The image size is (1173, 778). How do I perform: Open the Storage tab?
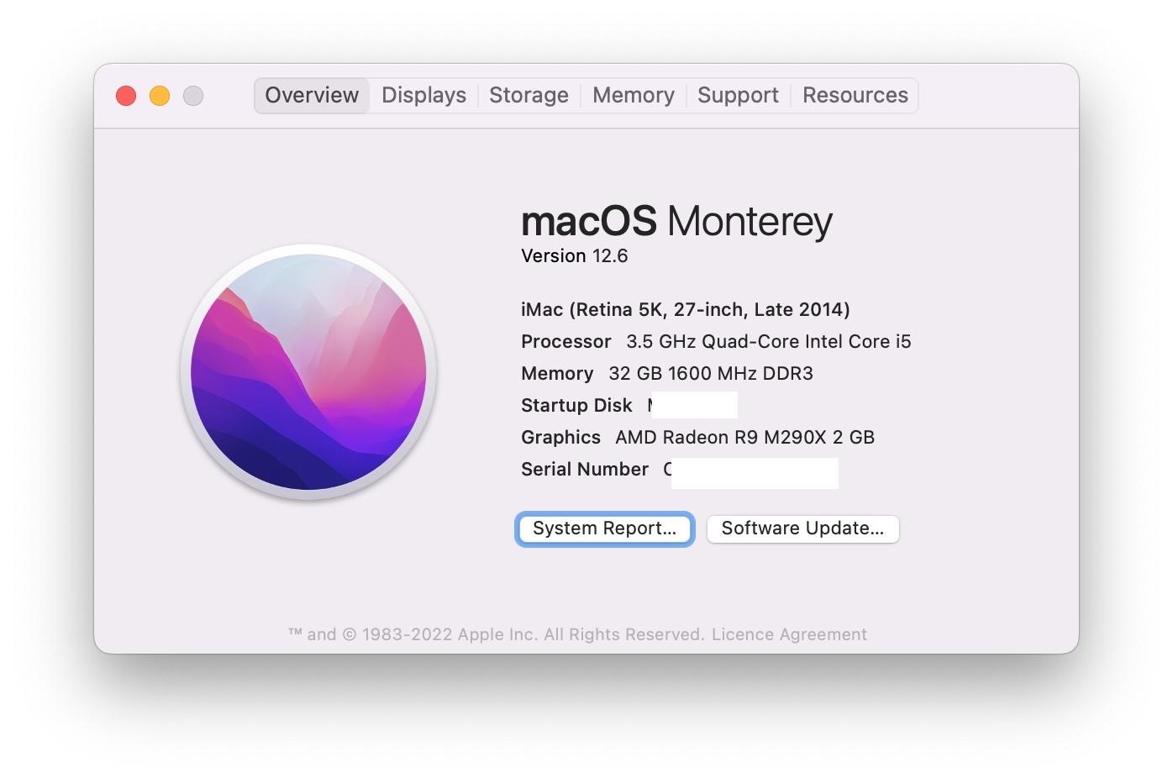529,96
